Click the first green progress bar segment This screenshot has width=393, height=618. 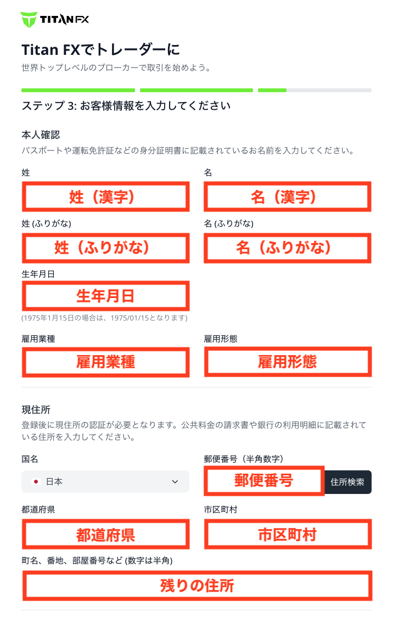coord(78,90)
